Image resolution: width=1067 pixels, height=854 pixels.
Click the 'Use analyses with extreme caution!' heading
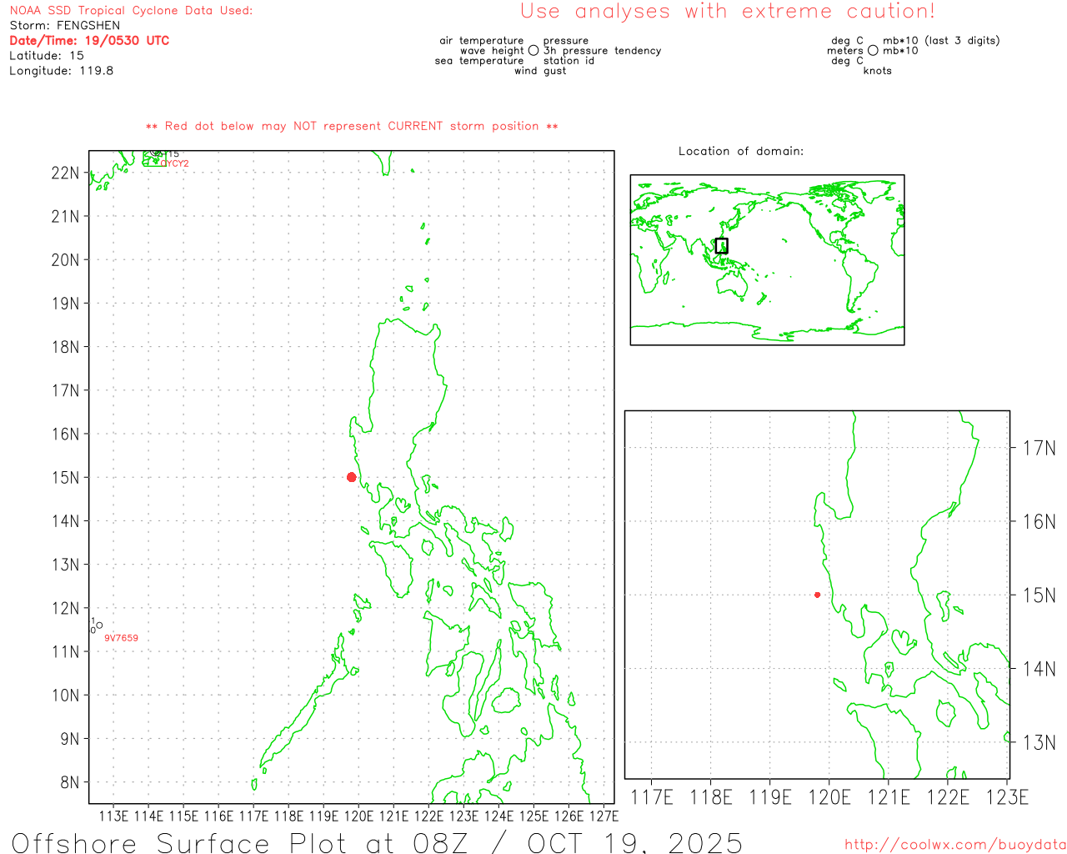point(727,12)
